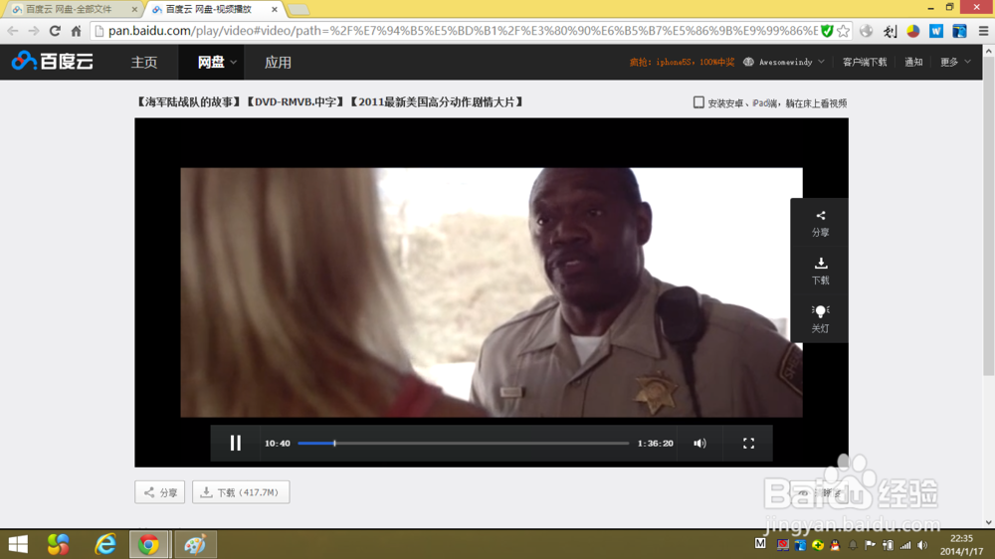Click the scrollbar down arrow
This screenshot has height=559, width=995.
click(989, 523)
